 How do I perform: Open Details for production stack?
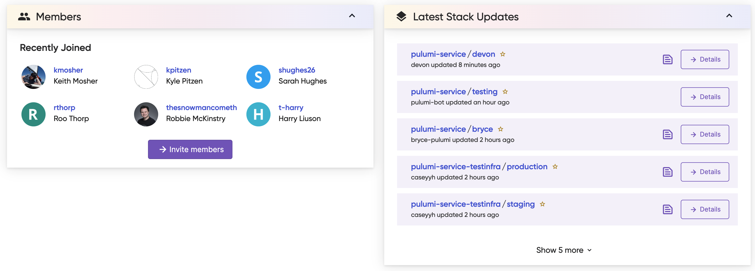705,172
